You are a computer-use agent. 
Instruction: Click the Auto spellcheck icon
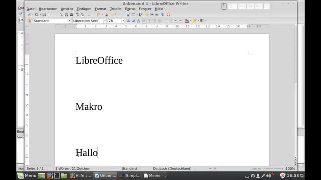pyautogui.click(x=82, y=15)
